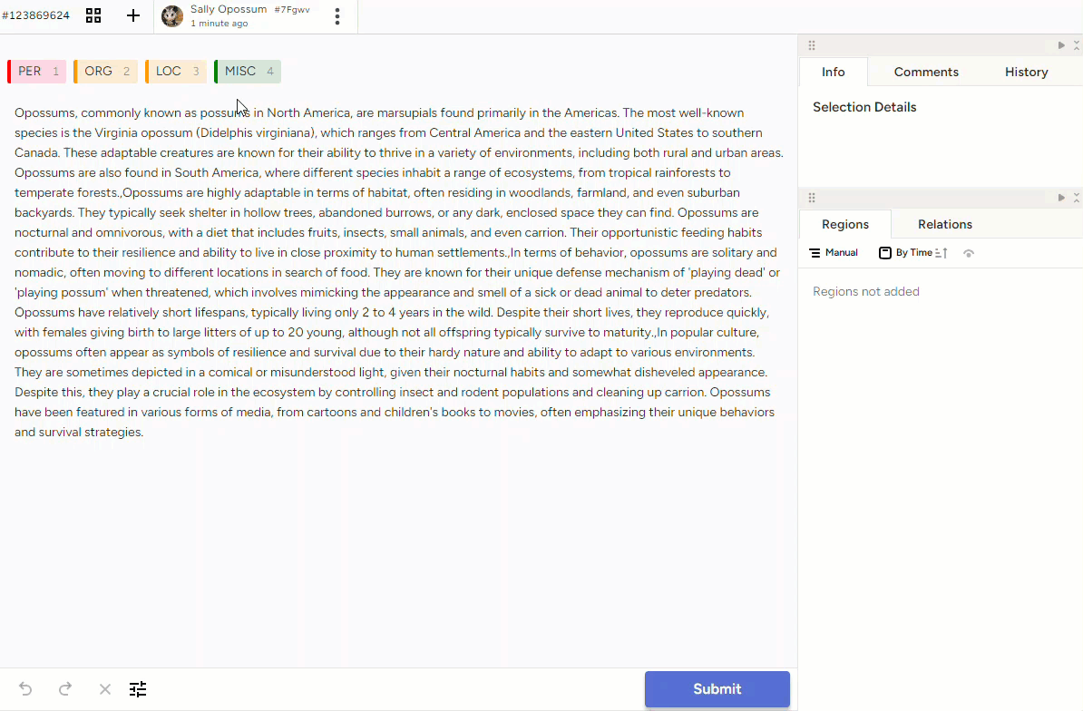This screenshot has width=1083, height=711.
Task: Click the By Time ordering icon
Action: 886,252
